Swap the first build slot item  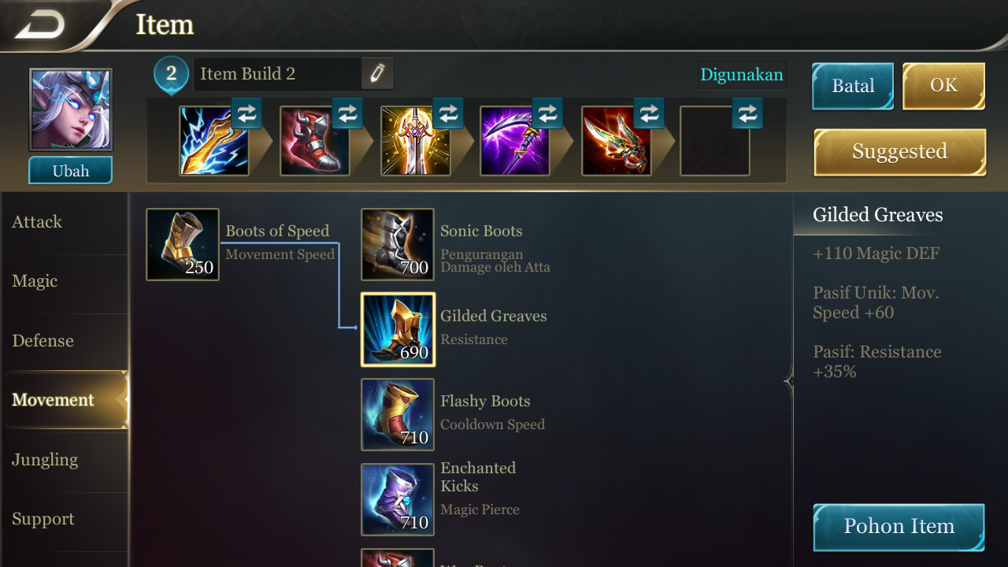[246, 114]
